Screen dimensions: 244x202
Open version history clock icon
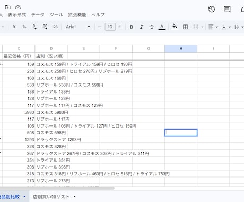(x=212, y=9)
